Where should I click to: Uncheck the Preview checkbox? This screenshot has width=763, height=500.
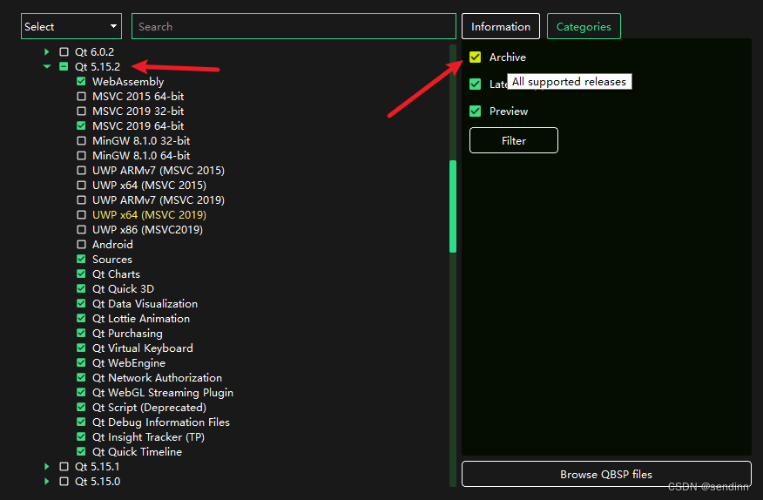(475, 111)
